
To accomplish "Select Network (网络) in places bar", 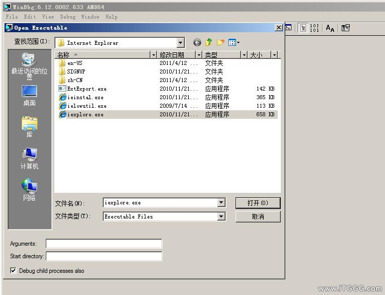I will [29, 190].
